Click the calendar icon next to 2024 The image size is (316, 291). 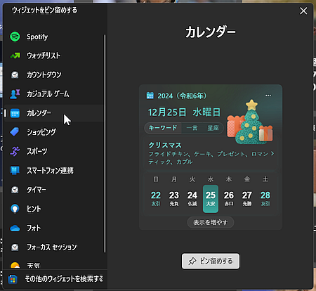click(150, 96)
